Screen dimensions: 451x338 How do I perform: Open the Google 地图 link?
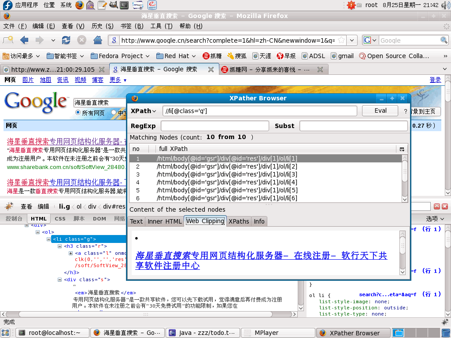(x=45, y=80)
